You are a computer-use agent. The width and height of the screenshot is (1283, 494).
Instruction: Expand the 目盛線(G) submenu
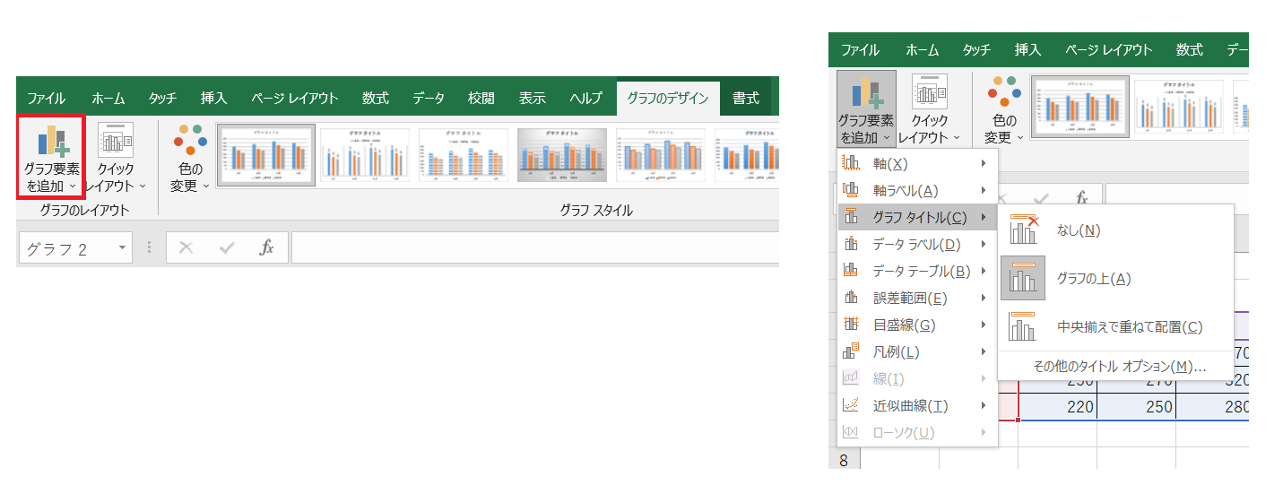pyautogui.click(x=917, y=325)
